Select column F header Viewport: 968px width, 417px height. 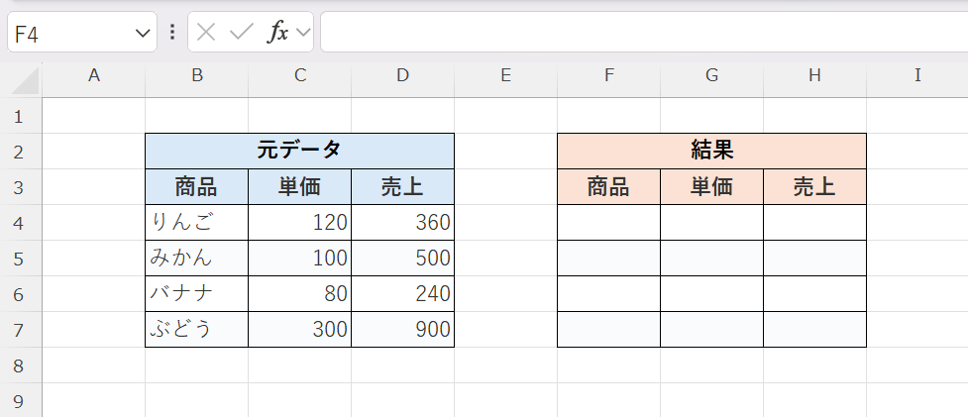pyautogui.click(x=608, y=75)
